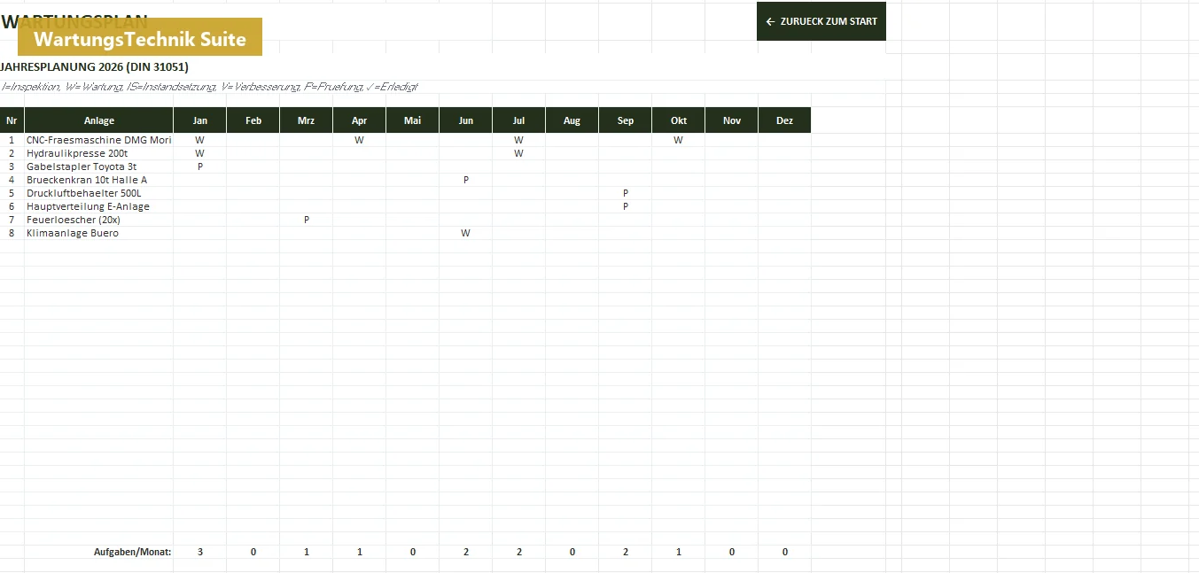The width and height of the screenshot is (1199, 573).
Task: Select the Anlage column header
Action: coord(99,120)
